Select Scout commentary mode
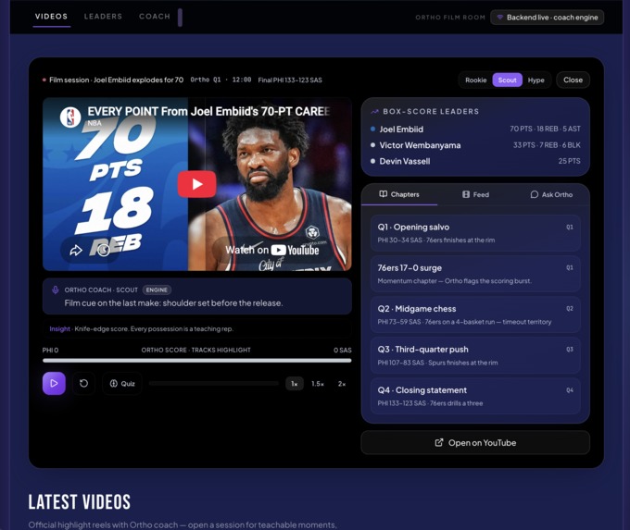The height and width of the screenshot is (530, 630). pos(507,80)
